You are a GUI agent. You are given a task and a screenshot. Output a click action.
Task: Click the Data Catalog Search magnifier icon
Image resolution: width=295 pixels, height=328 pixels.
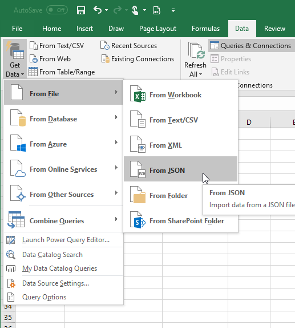click(x=11, y=255)
